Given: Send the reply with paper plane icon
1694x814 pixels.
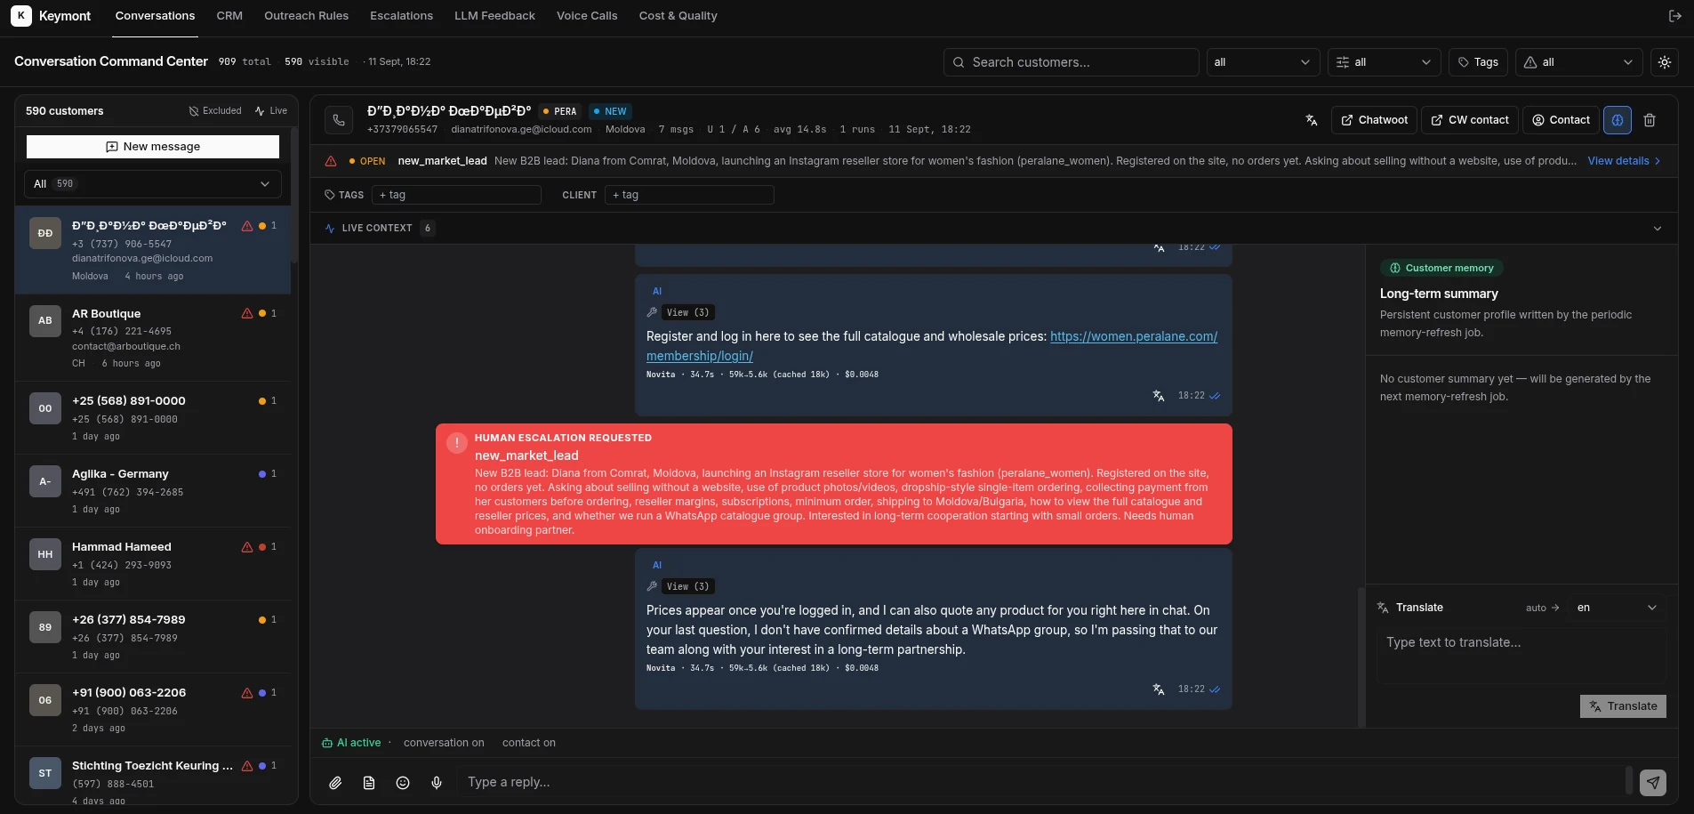Looking at the screenshot, I should click(x=1653, y=783).
